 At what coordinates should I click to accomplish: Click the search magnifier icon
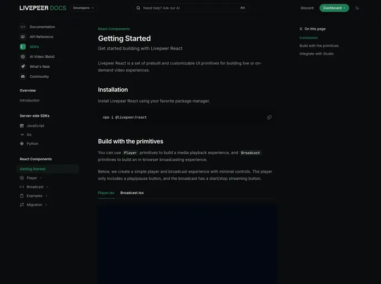coord(138,8)
